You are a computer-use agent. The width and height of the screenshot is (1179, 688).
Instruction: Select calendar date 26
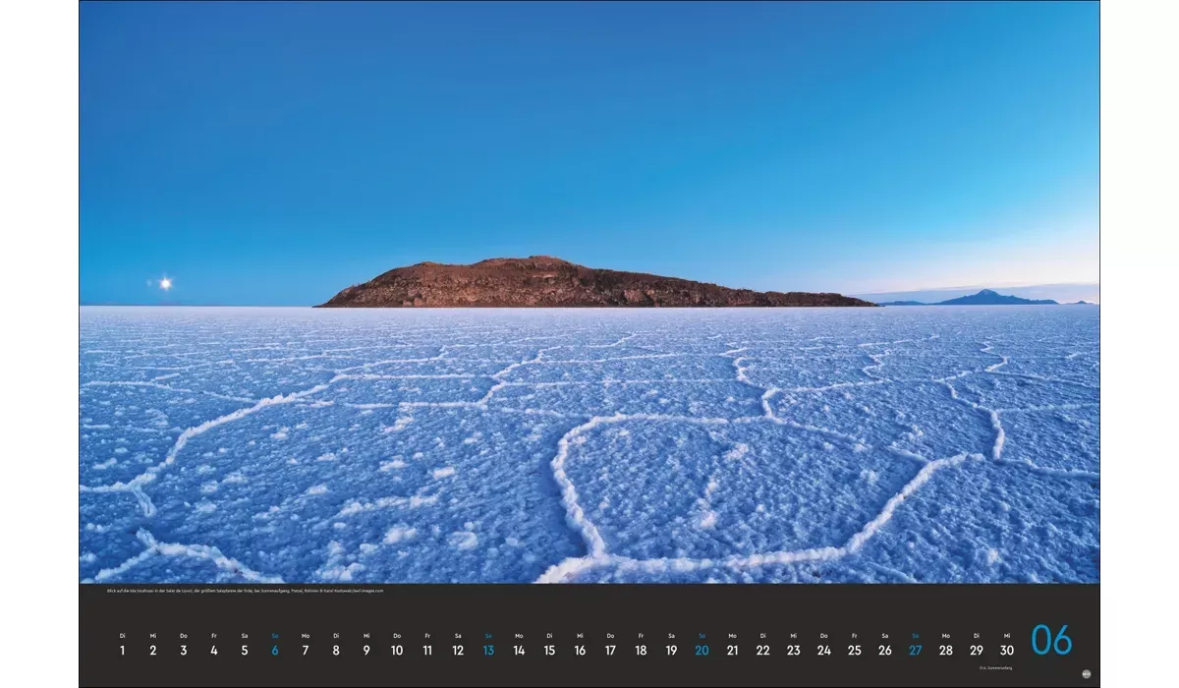884,651
